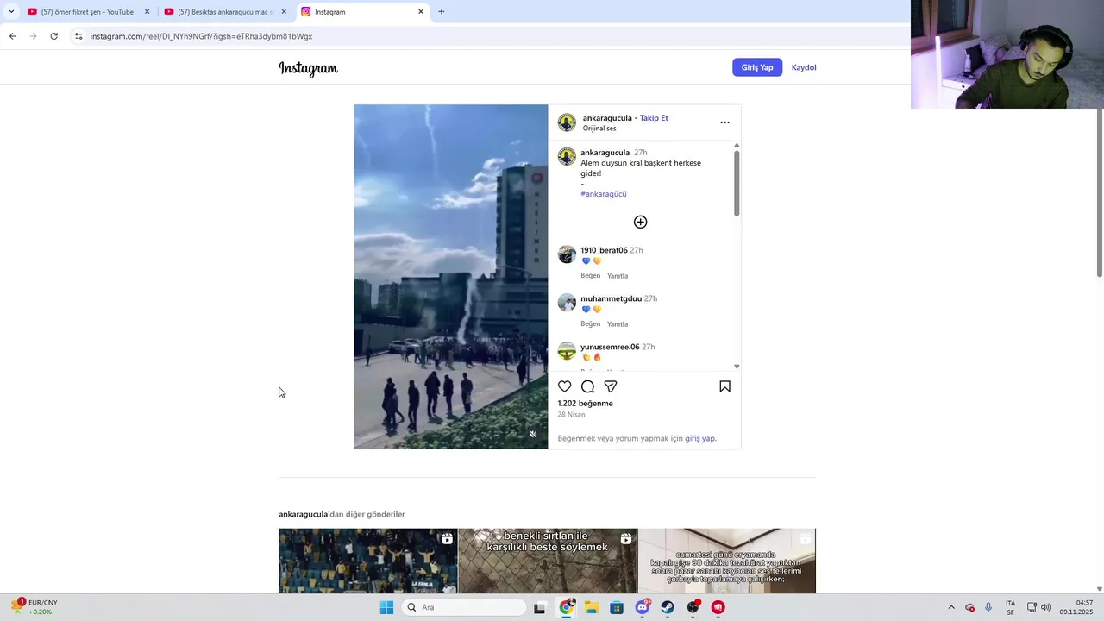Click Yanıtla under 1910_berat06 comment

coord(618,276)
